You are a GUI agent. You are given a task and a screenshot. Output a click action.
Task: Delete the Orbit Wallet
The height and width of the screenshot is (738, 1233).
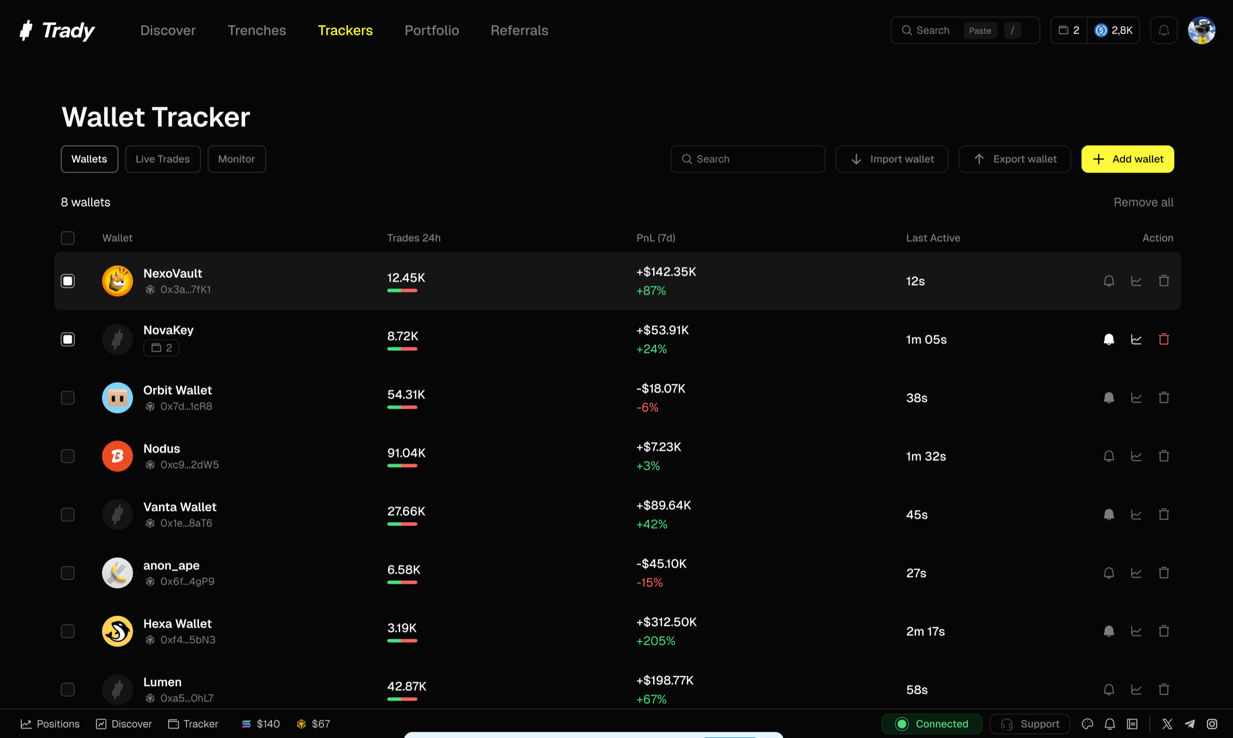[x=1163, y=398]
